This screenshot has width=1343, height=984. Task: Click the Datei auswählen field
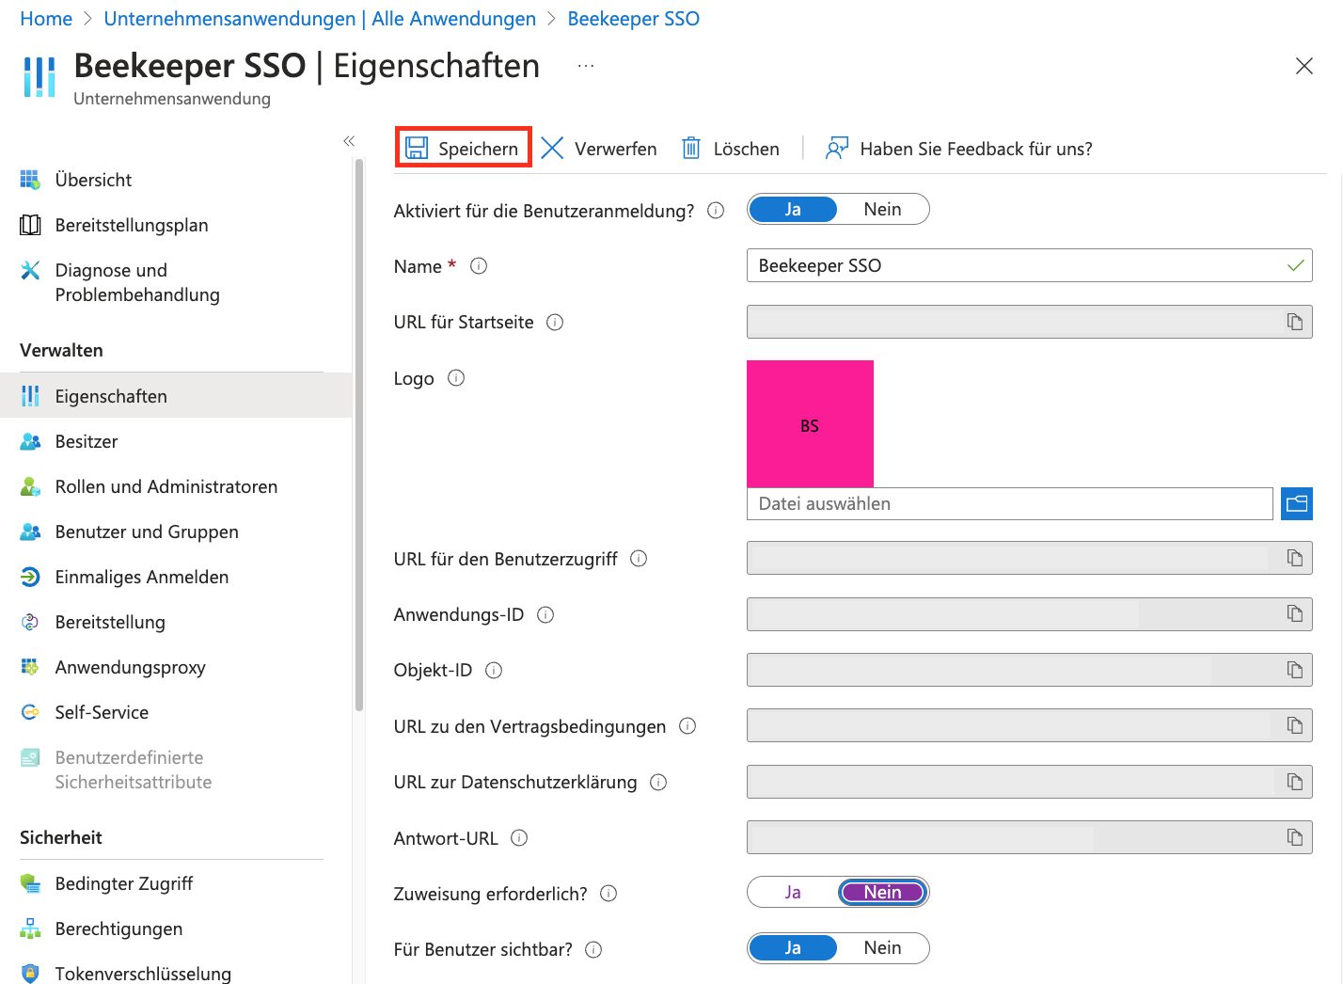click(x=1009, y=503)
